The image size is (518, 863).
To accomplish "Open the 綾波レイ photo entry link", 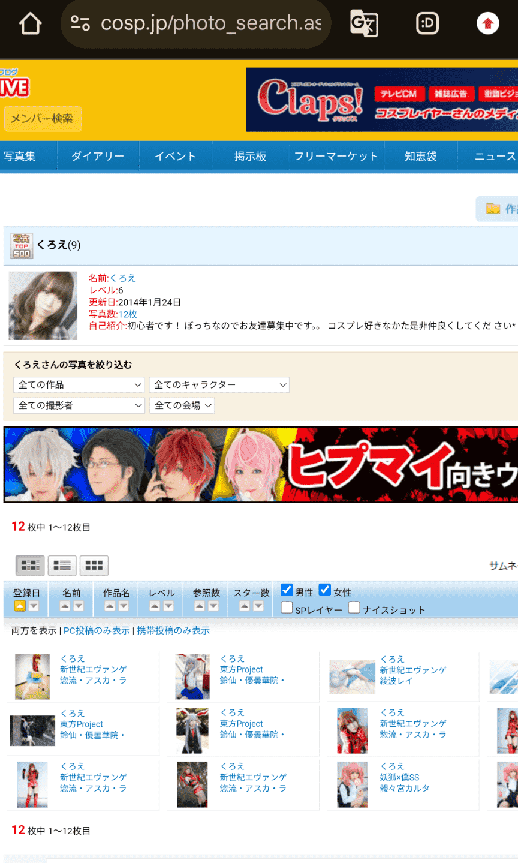I will click(x=396, y=681).
